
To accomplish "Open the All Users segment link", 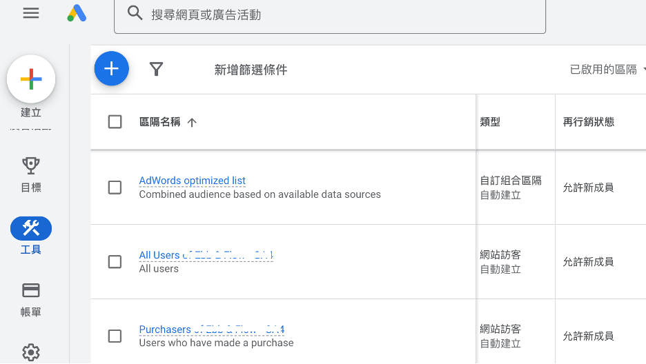I will 206,255.
